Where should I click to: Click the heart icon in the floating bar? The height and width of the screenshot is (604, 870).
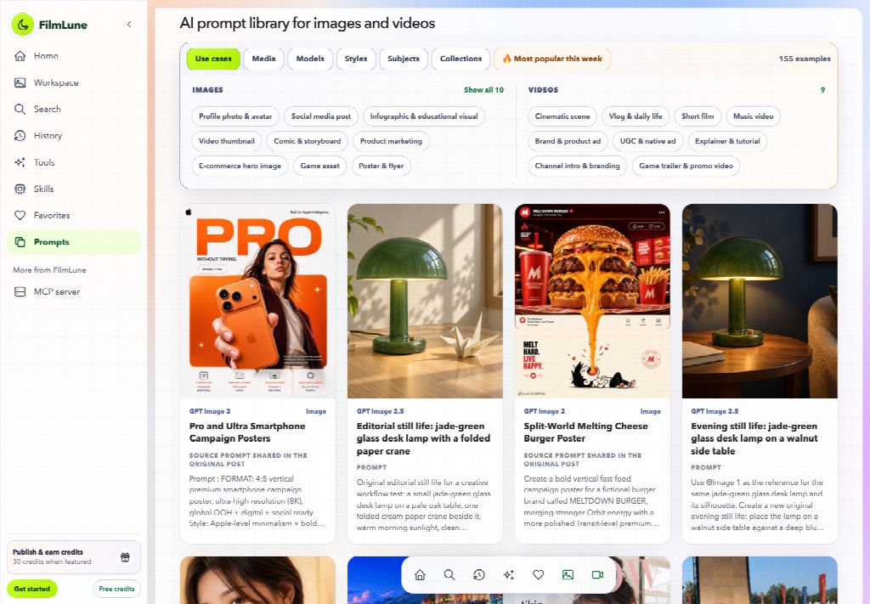[538, 574]
